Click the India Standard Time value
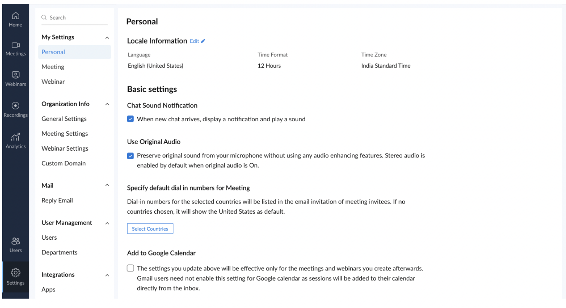 (x=386, y=66)
